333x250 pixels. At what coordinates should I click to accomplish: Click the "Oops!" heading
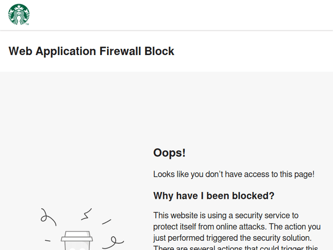coord(169,153)
